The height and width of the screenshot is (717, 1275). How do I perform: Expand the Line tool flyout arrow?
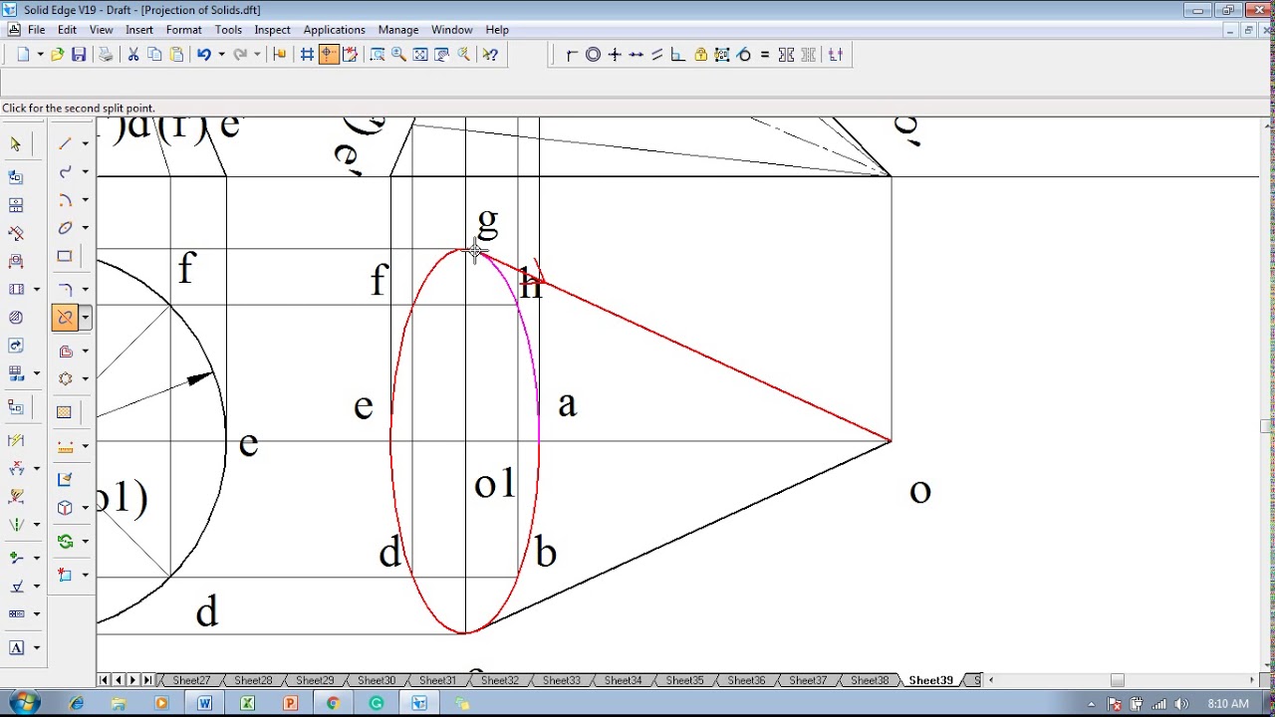[85, 144]
